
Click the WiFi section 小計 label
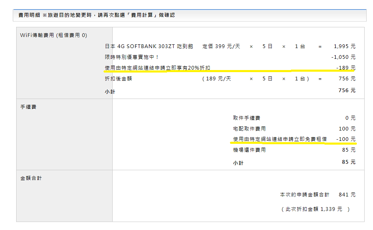point(110,92)
